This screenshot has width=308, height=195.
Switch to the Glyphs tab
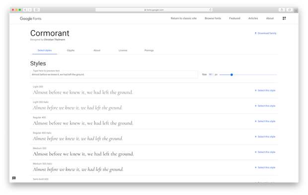[x=71, y=50]
